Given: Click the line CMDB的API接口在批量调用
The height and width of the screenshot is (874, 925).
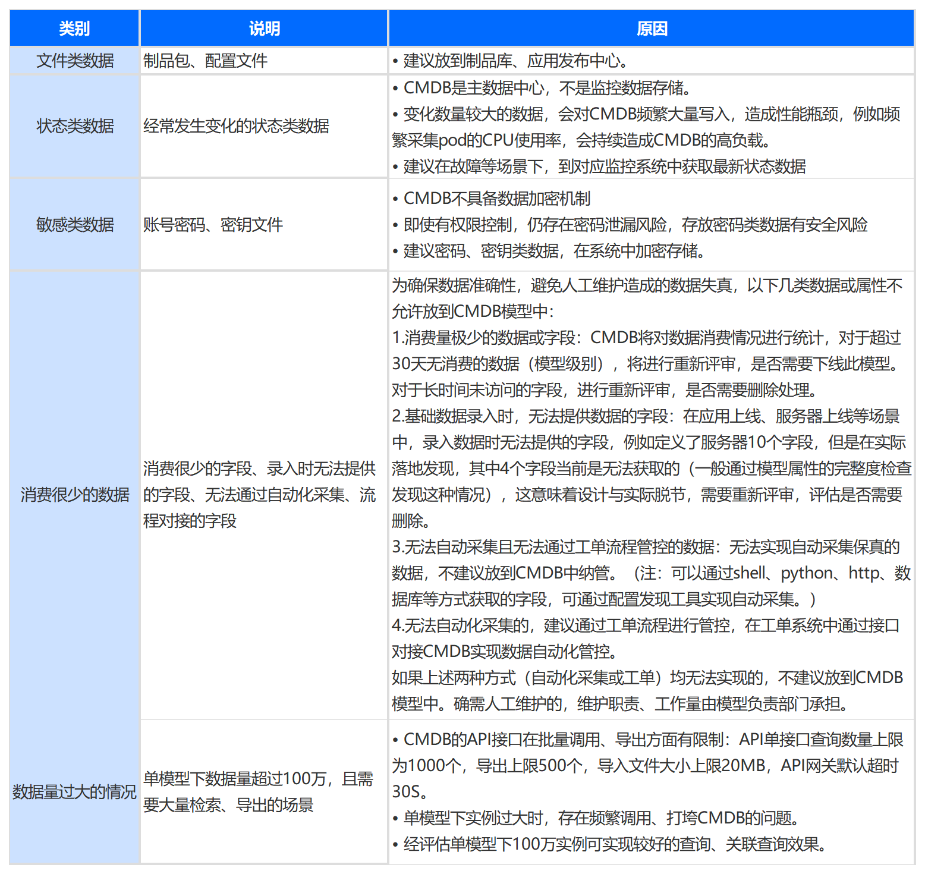Looking at the screenshot, I should [x=648, y=766].
